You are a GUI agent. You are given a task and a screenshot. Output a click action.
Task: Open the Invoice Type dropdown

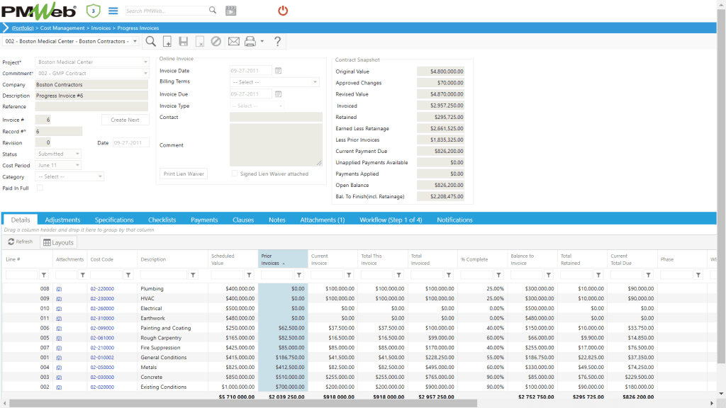coord(280,106)
